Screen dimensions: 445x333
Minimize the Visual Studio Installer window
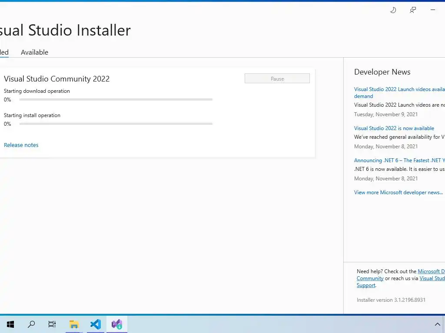point(433,10)
